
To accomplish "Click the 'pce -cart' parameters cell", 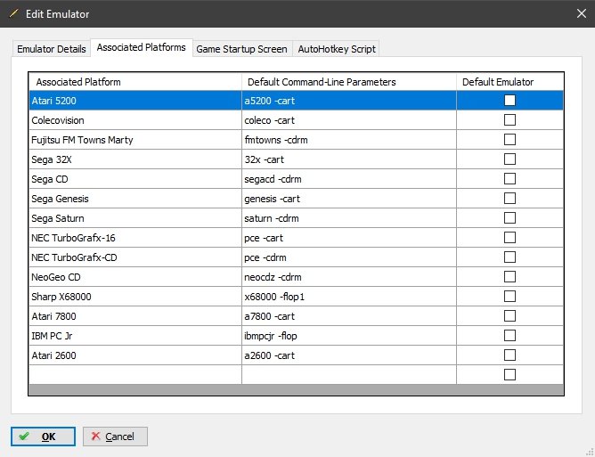I will pos(349,238).
